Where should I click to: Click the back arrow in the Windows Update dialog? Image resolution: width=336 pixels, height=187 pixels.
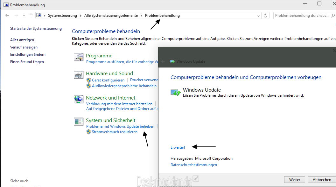click(x=163, y=61)
